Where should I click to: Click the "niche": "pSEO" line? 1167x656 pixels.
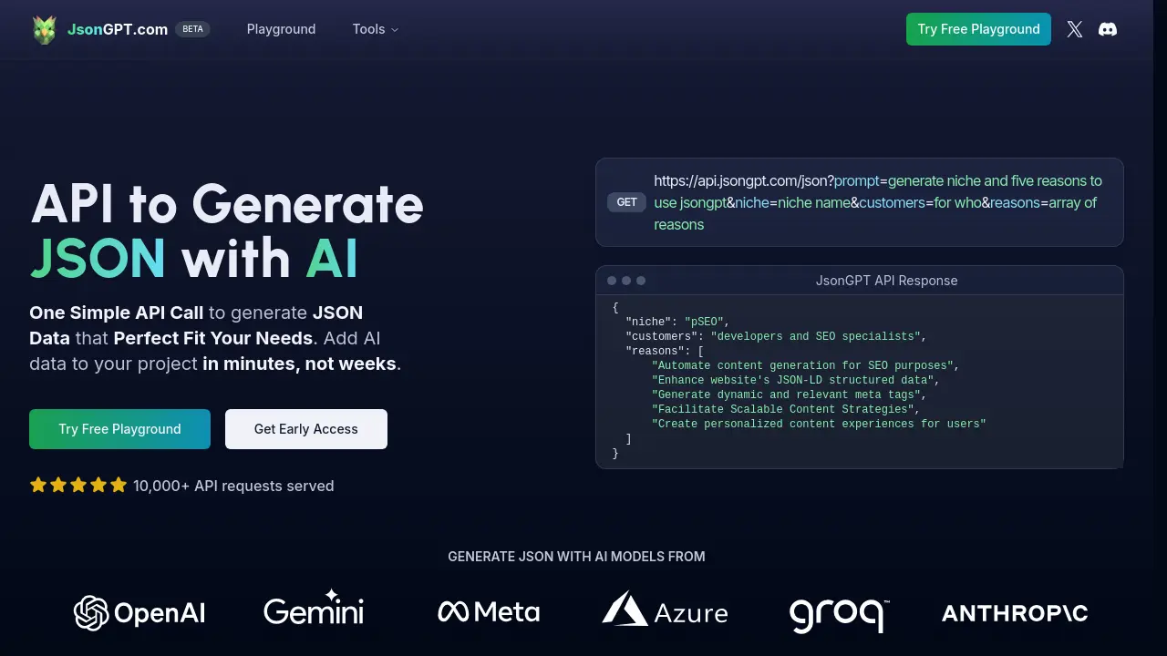coord(678,322)
